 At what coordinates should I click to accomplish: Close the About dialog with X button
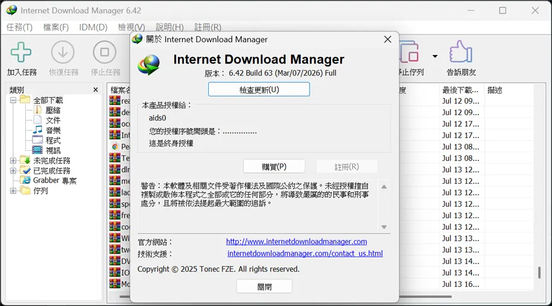pyautogui.click(x=388, y=40)
